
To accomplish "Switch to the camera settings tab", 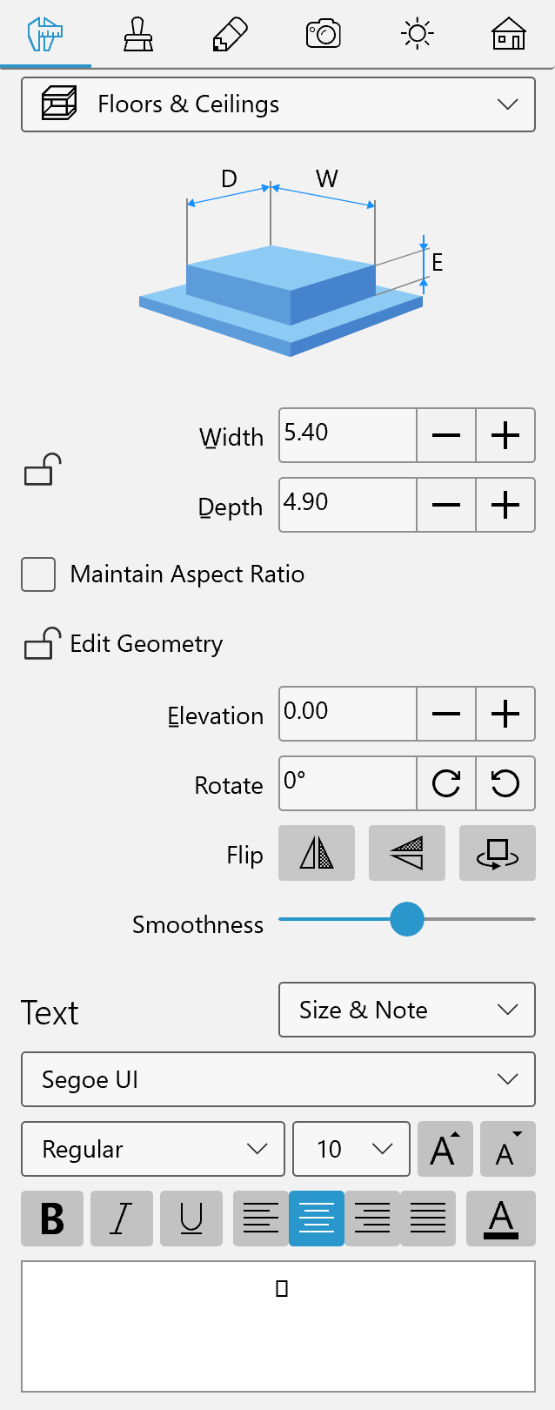I will pyautogui.click(x=324, y=35).
